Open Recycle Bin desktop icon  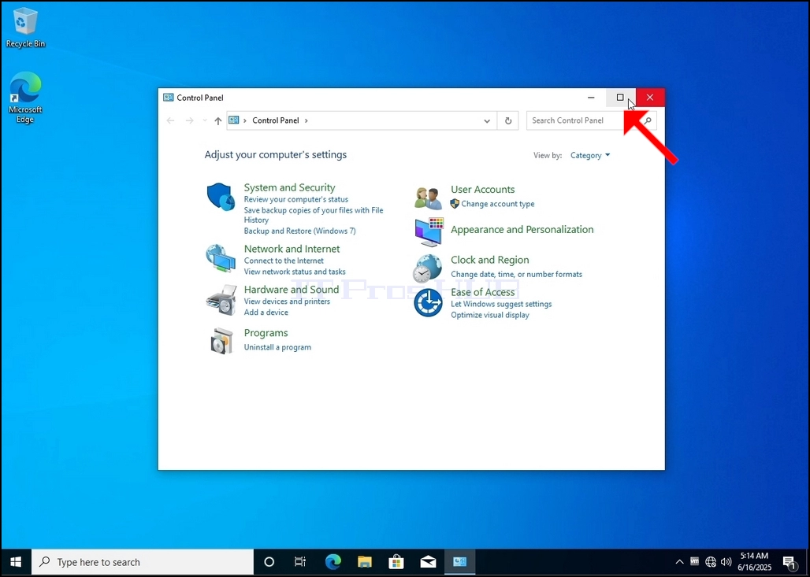24,28
